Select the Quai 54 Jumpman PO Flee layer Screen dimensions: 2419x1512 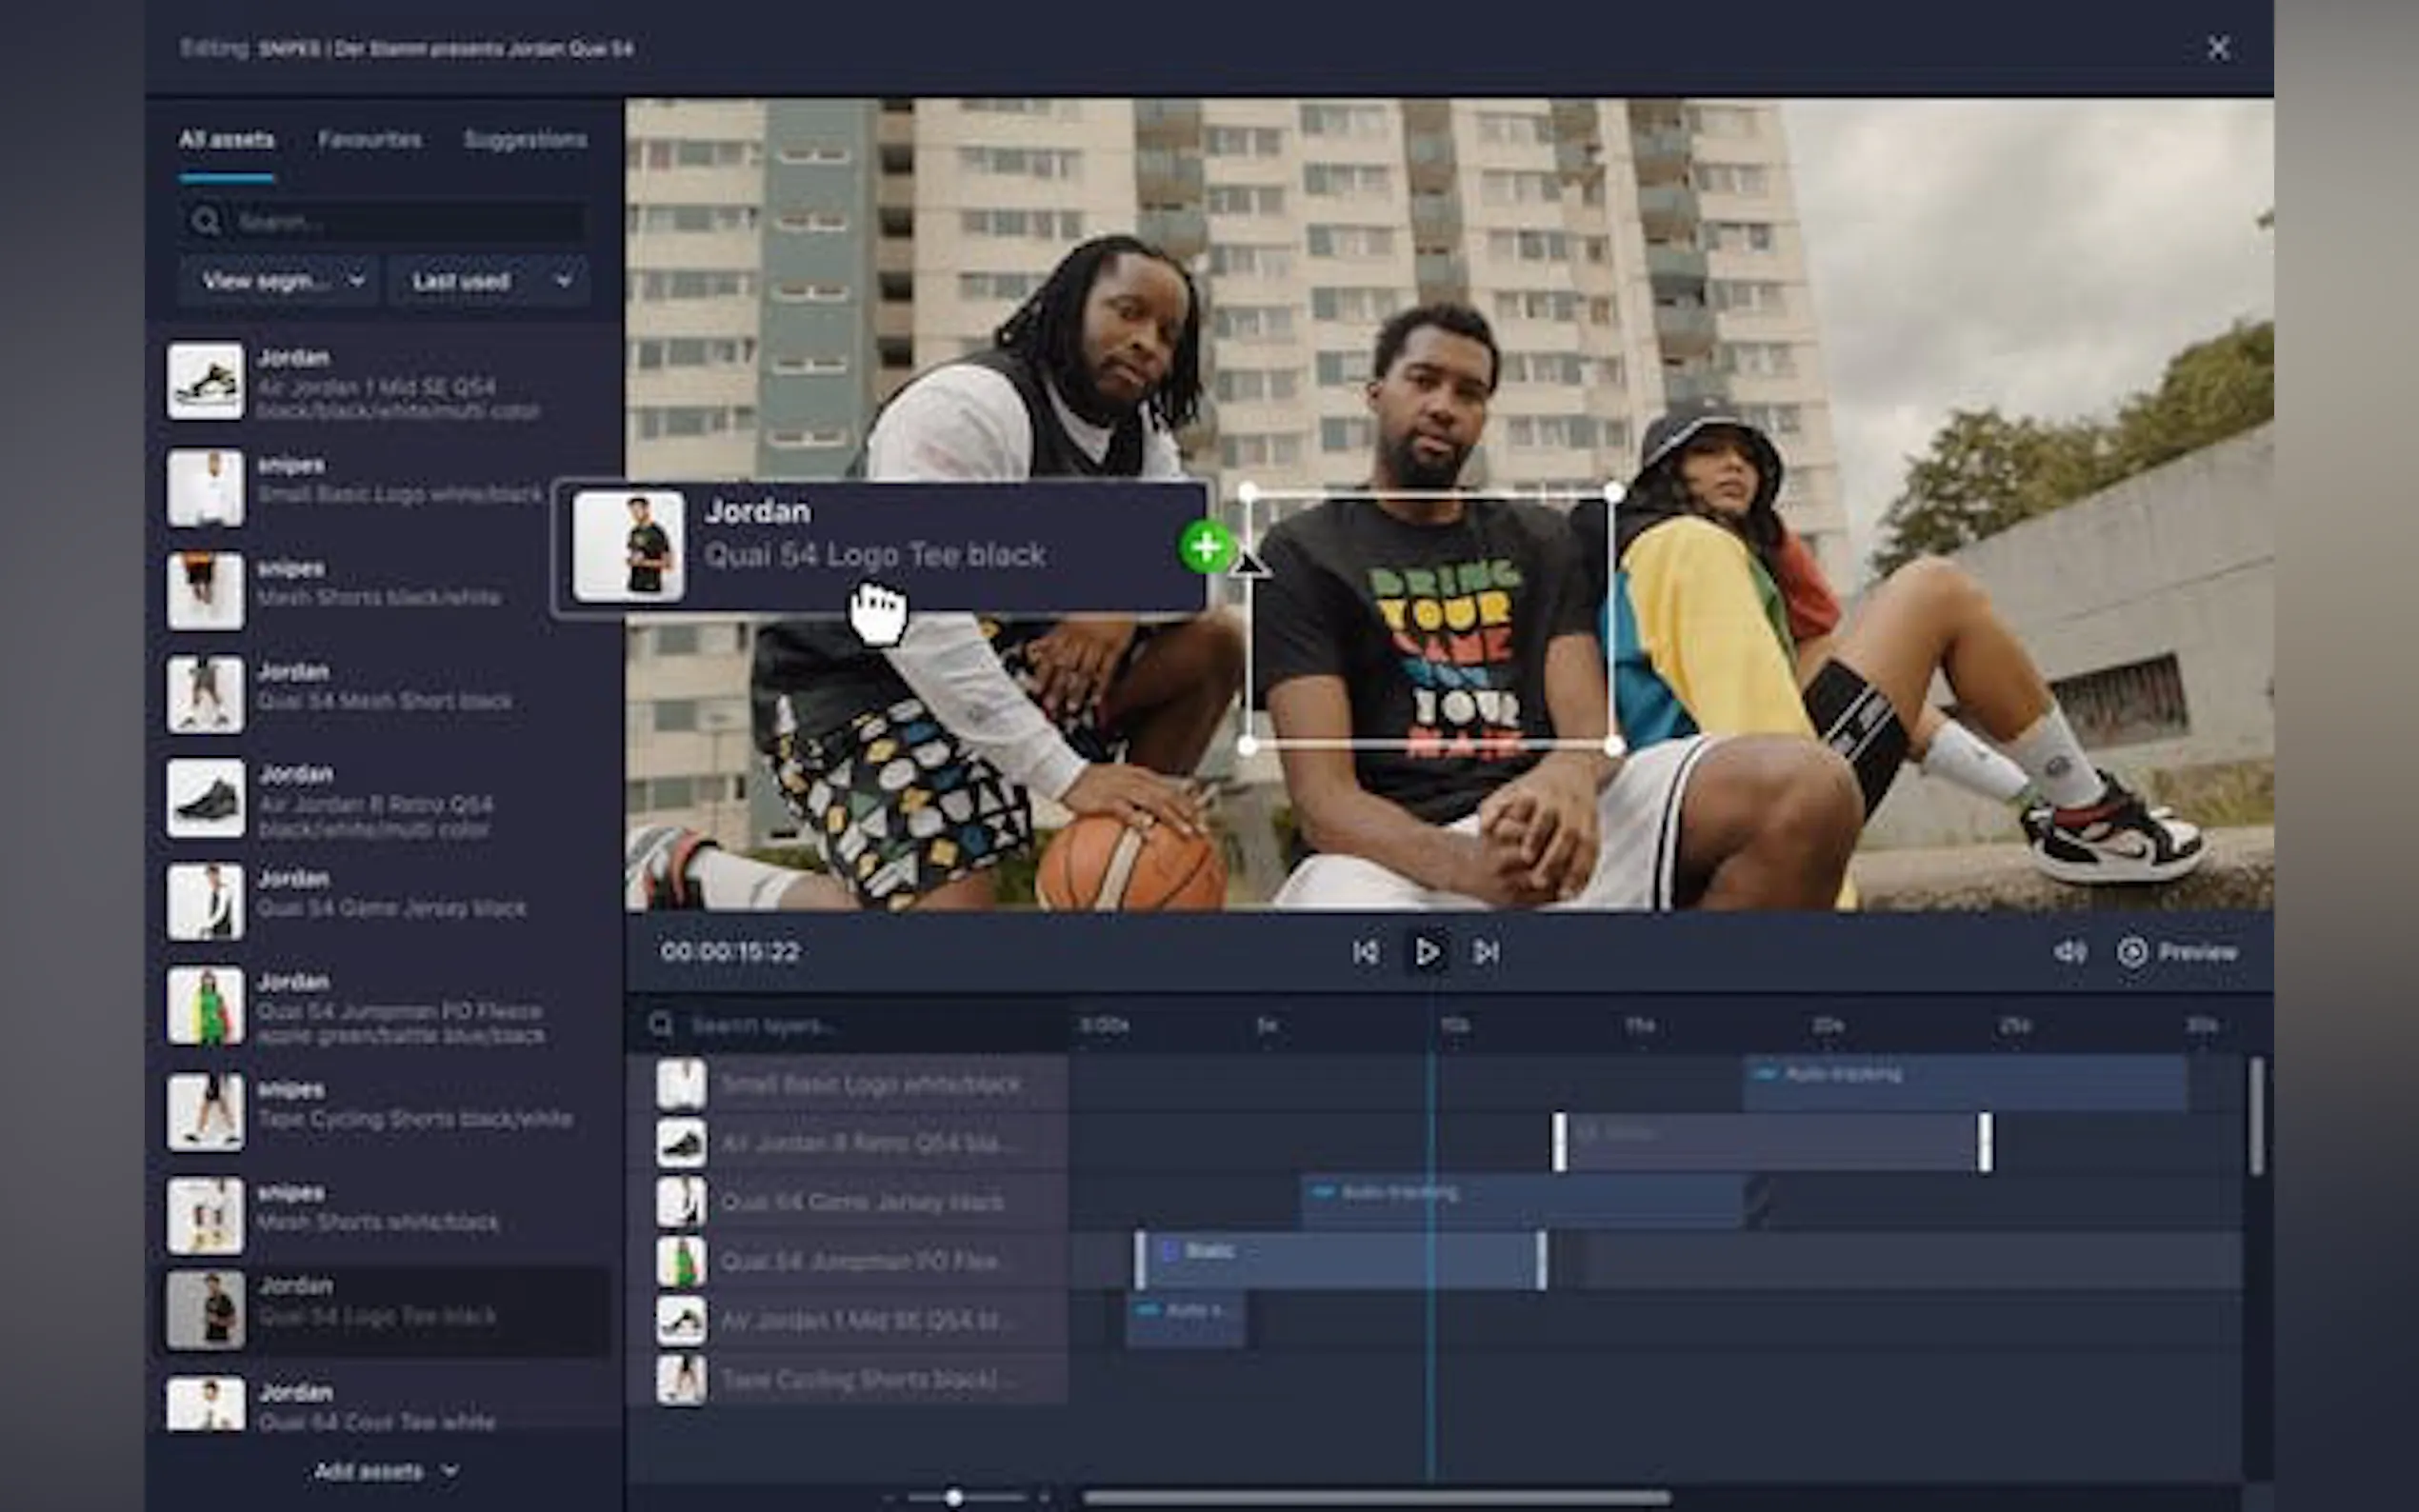tap(848, 1262)
